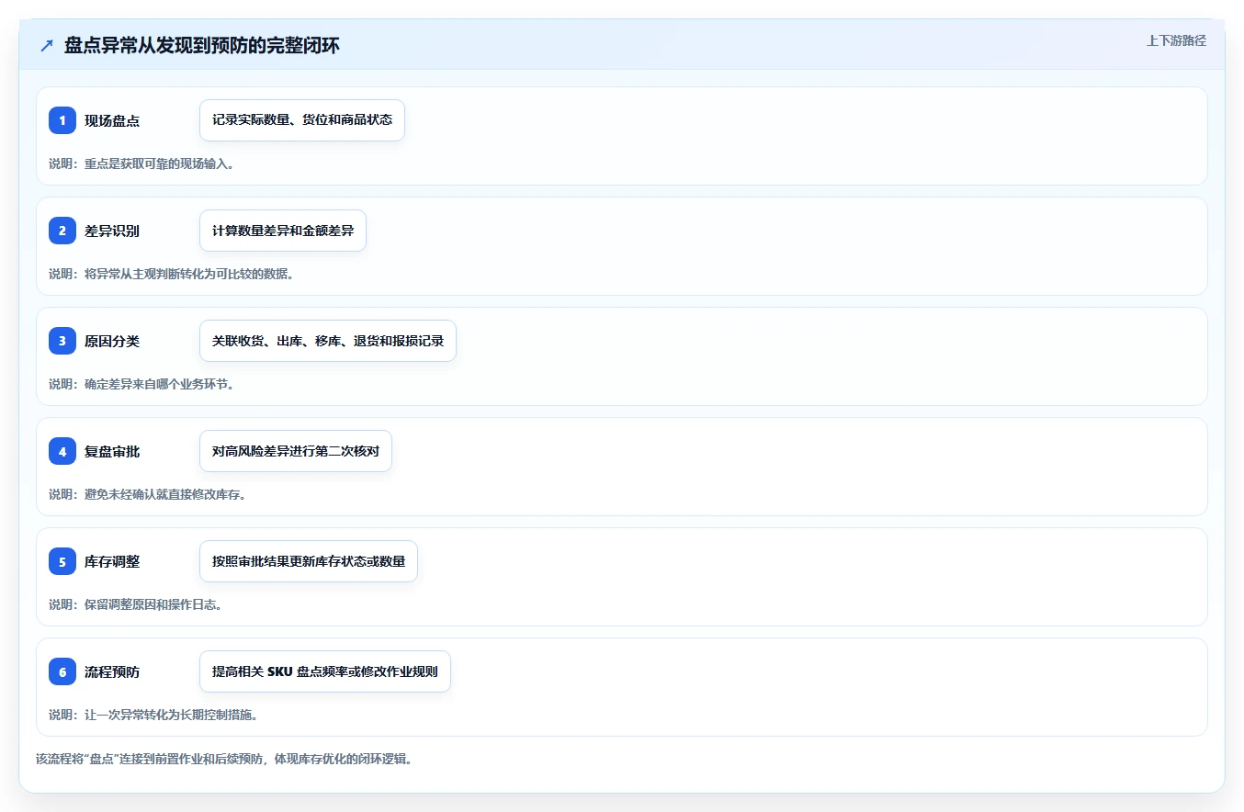Select the 库存调整 step title
The image size is (1244, 812).
[x=112, y=561]
